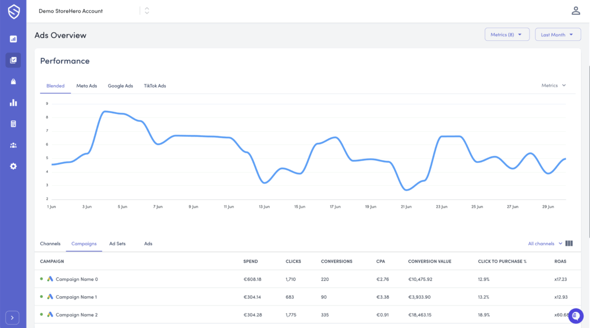
Task: Click the StoreHero shield logo
Action: tap(13, 12)
